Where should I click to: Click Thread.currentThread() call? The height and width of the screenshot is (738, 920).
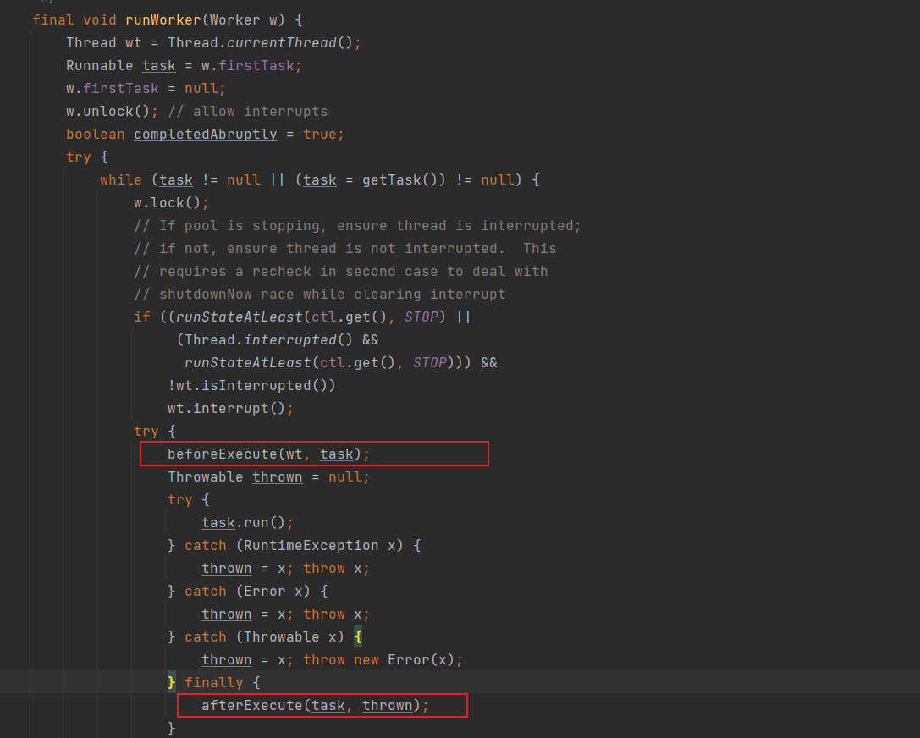click(x=261, y=43)
